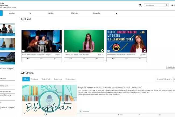Open Raketenstart für Ihre Lehre title
This screenshot has height=117, width=175.
pos(122,54)
